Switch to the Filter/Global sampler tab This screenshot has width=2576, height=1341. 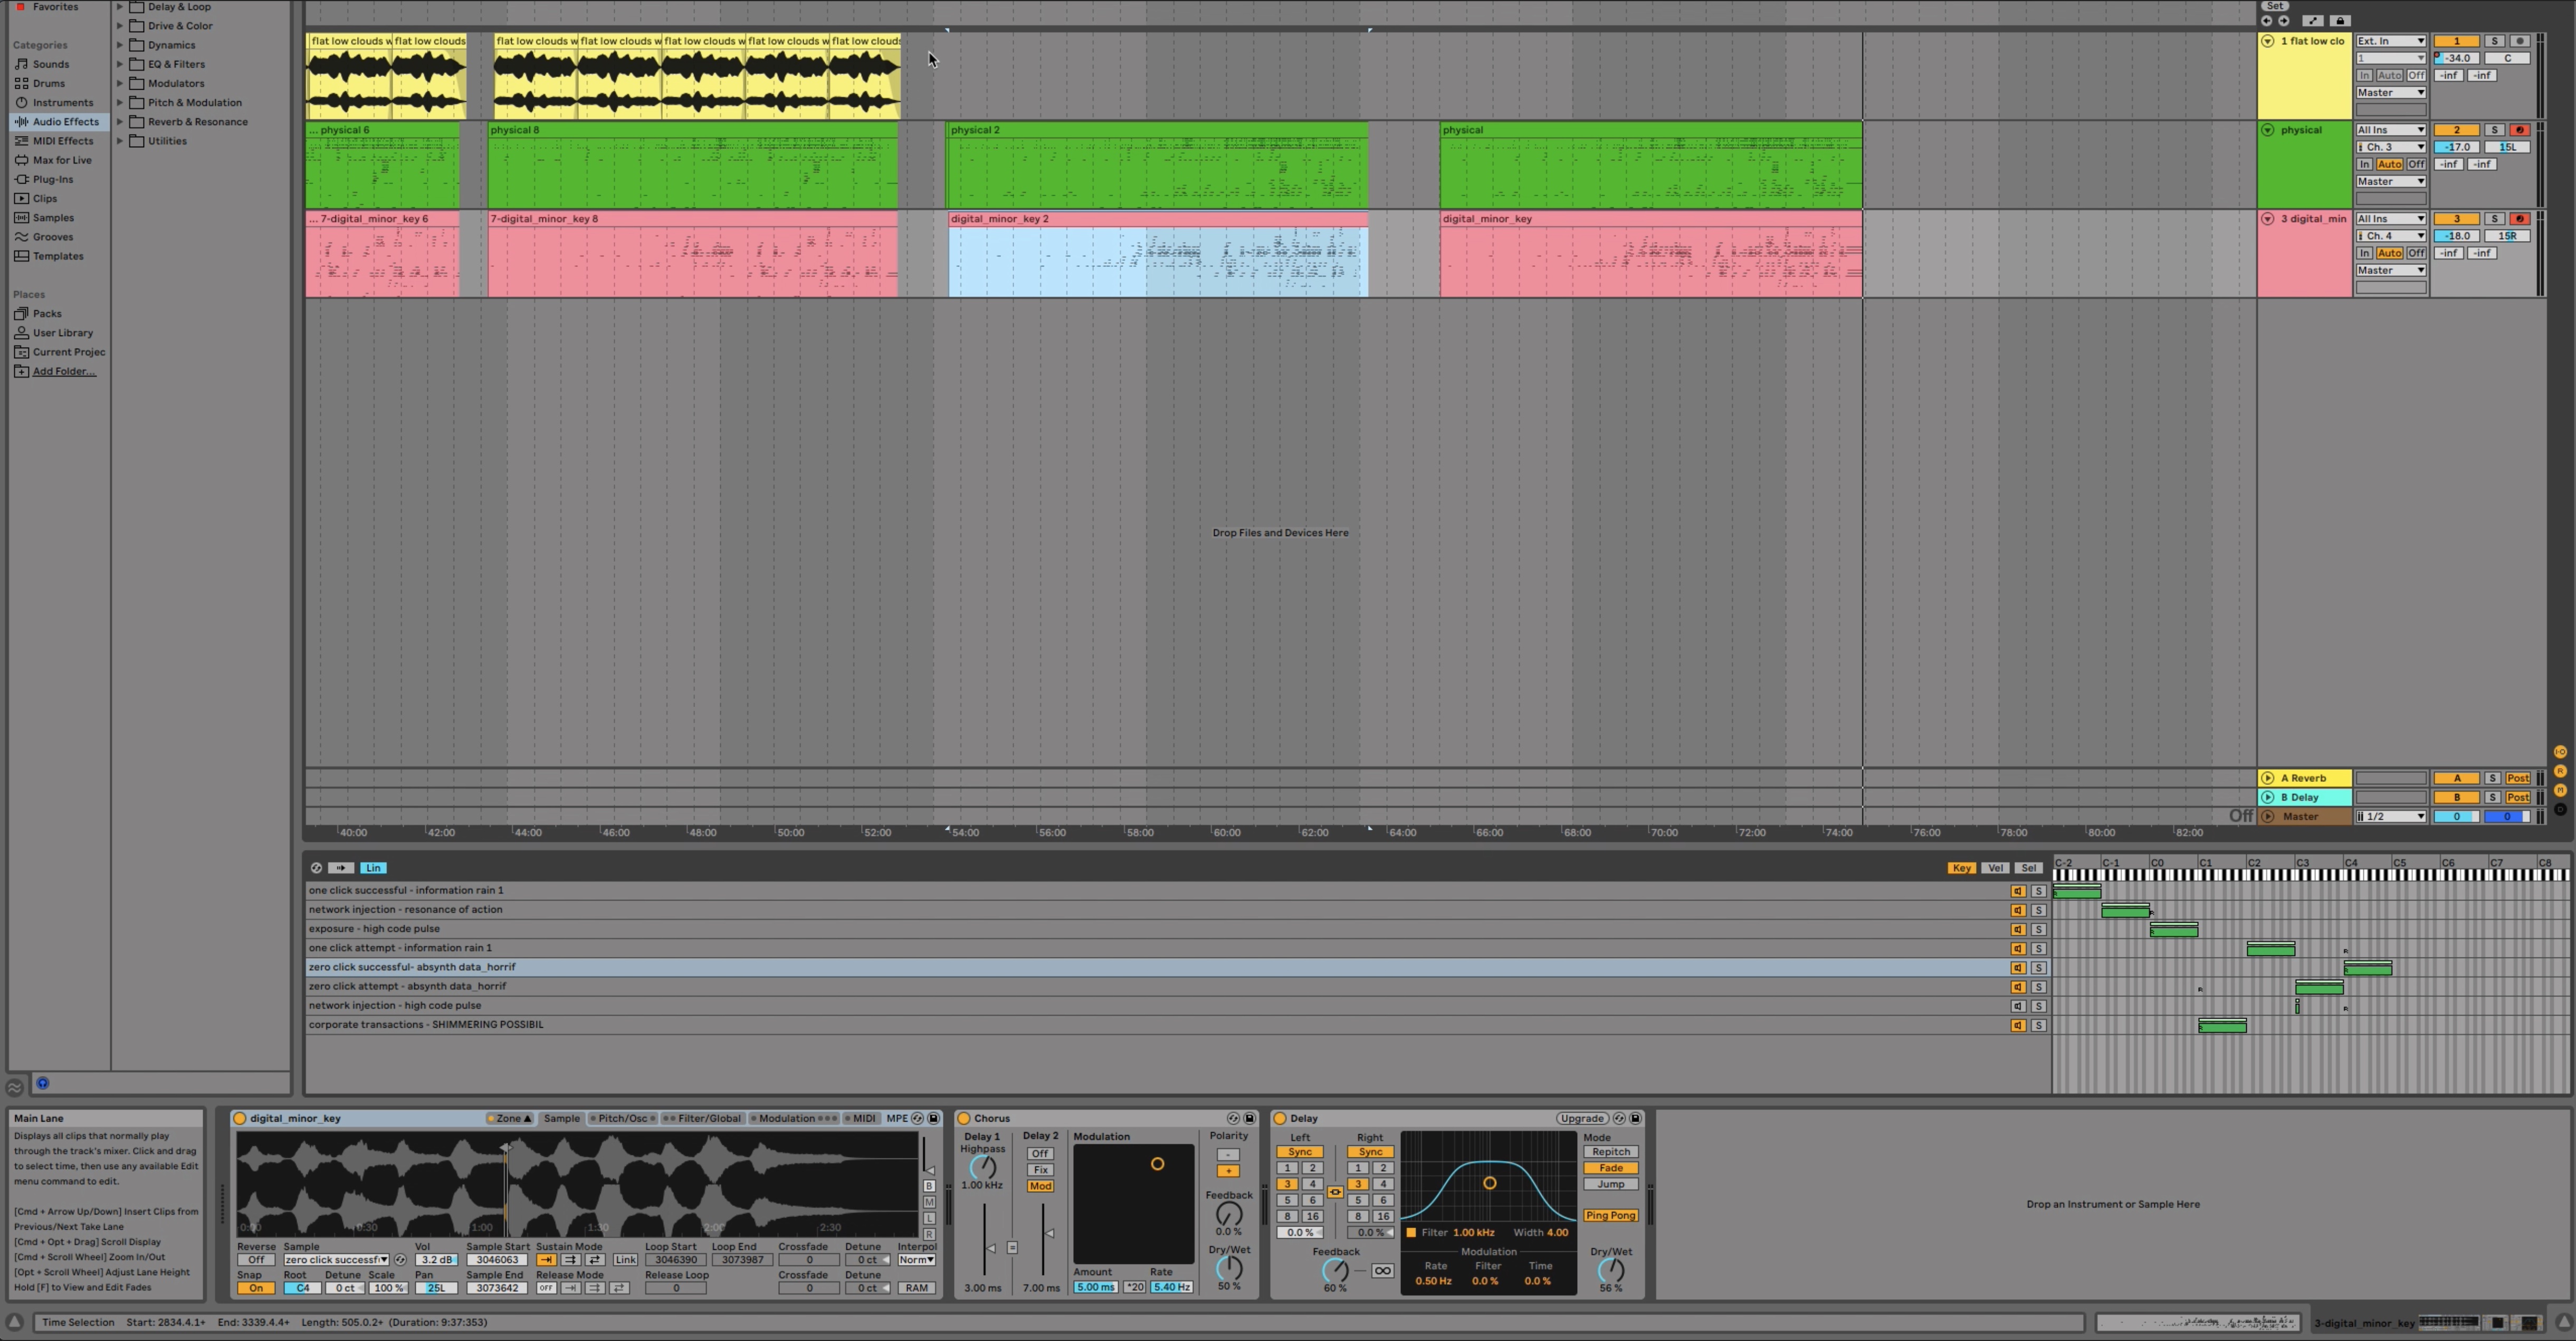tap(708, 1118)
